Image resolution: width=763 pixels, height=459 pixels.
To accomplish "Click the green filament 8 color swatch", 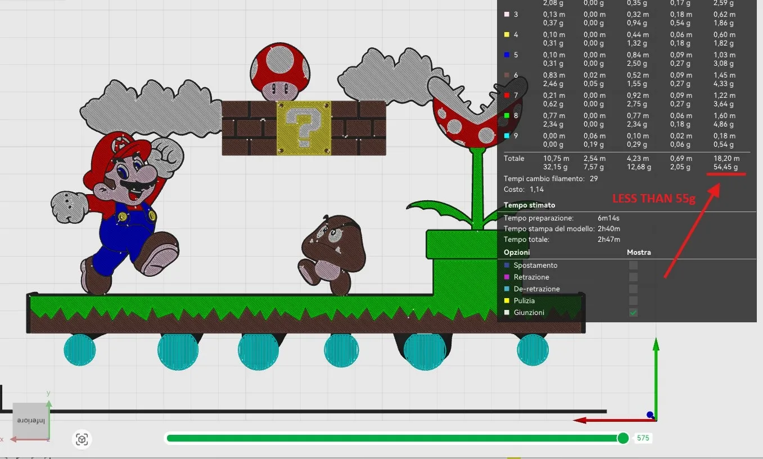I will point(507,115).
